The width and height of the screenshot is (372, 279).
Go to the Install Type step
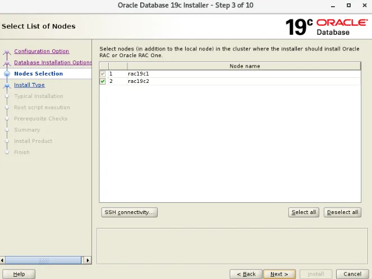pyautogui.click(x=29, y=85)
